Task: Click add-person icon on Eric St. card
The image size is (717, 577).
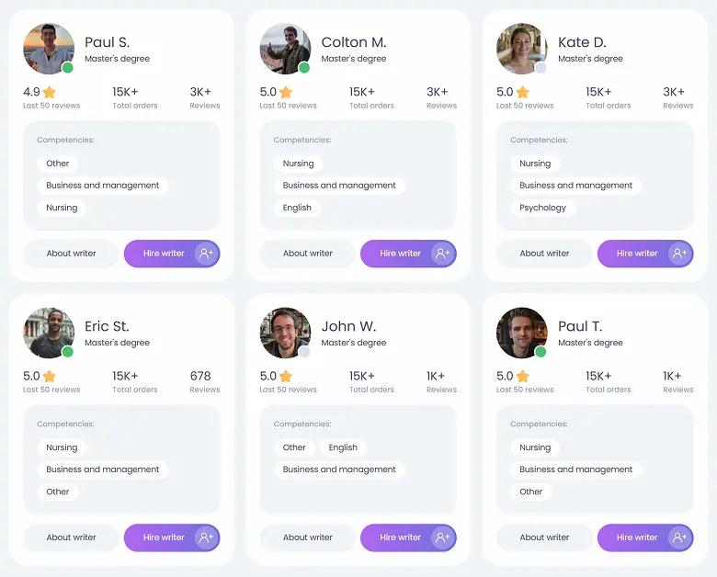Action: tap(207, 537)
